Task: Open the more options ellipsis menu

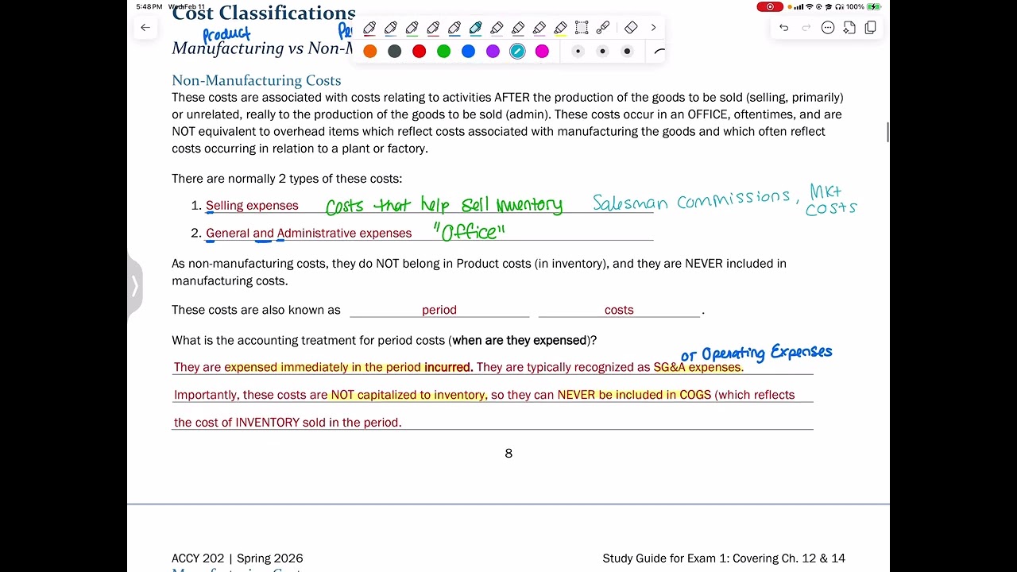Action: 828,28
